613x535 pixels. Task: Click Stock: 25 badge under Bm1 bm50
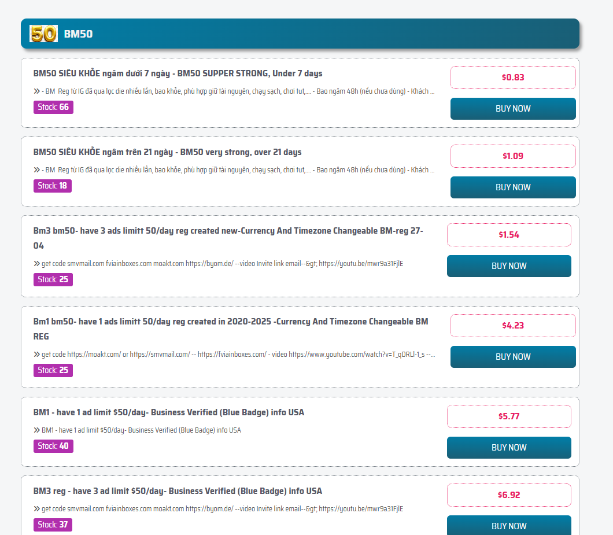pyautogui.click(x=53, y=370)
